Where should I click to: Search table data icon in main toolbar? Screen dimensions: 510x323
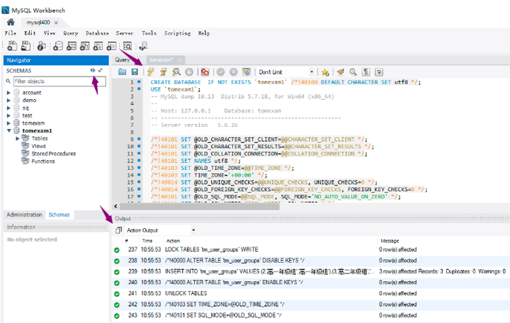pyautogui.click(x=127, y=46)
